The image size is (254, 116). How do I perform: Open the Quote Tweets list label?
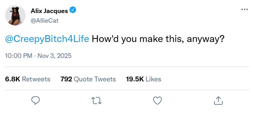point(95,79)
